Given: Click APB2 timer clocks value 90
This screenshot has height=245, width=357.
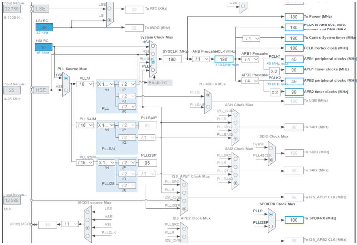Looking at the screenshot, I should point(294,92).
